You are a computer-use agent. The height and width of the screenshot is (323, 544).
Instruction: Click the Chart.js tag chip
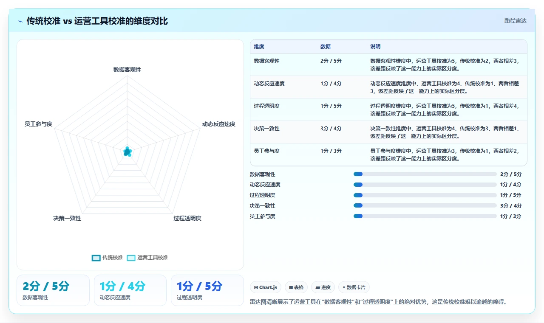click(x=266, y=287)
